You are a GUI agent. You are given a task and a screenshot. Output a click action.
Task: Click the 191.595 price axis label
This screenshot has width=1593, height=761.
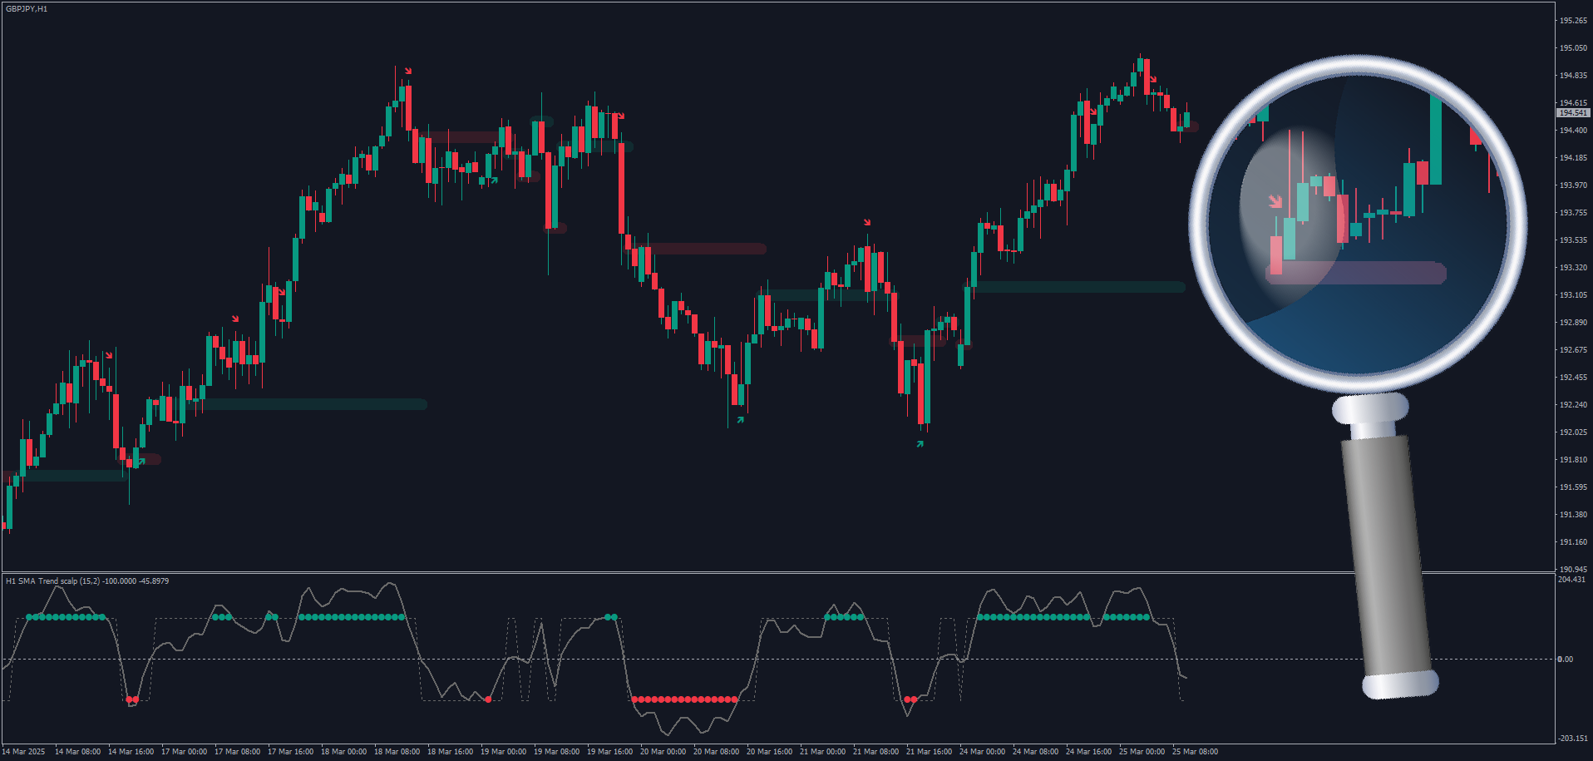[x=1573, y=487]
